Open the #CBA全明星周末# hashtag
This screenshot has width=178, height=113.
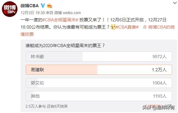pos(60,20)
